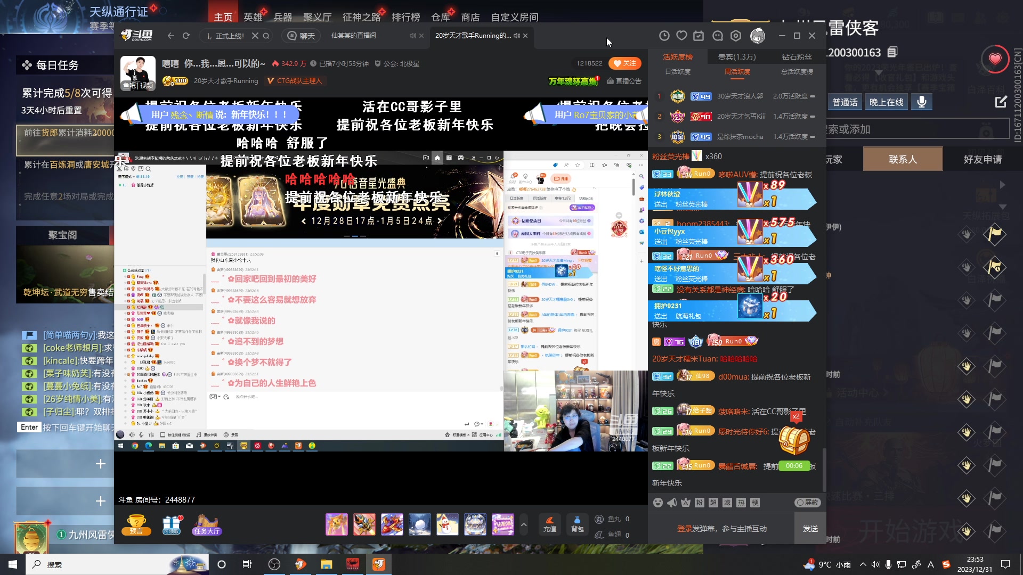Click streamer avatar thumbnail
Screen dimensions: 1023x575
(x=138, y=73)
